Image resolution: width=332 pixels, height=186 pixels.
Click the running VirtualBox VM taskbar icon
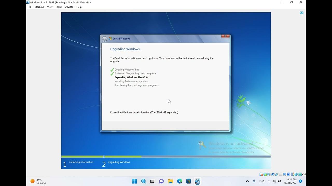point(198,181)
